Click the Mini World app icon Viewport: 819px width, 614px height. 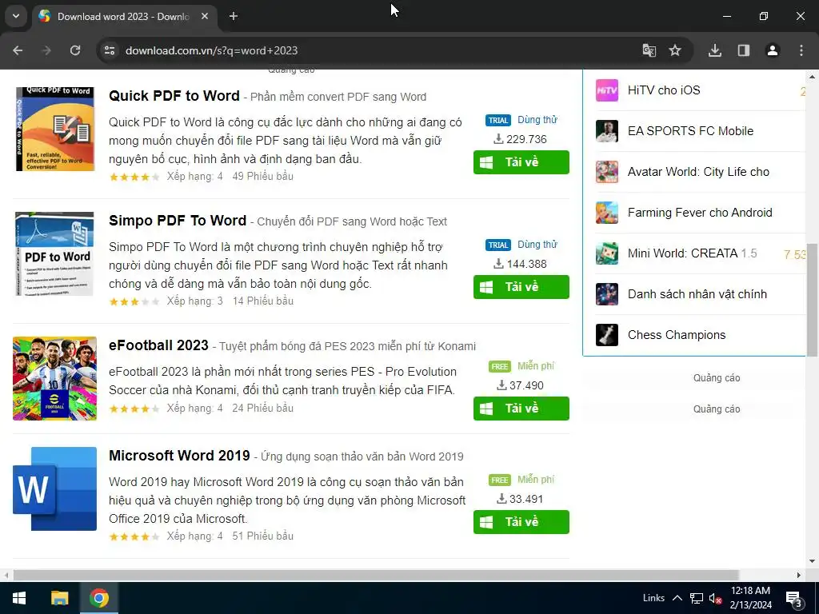(607, 253)
